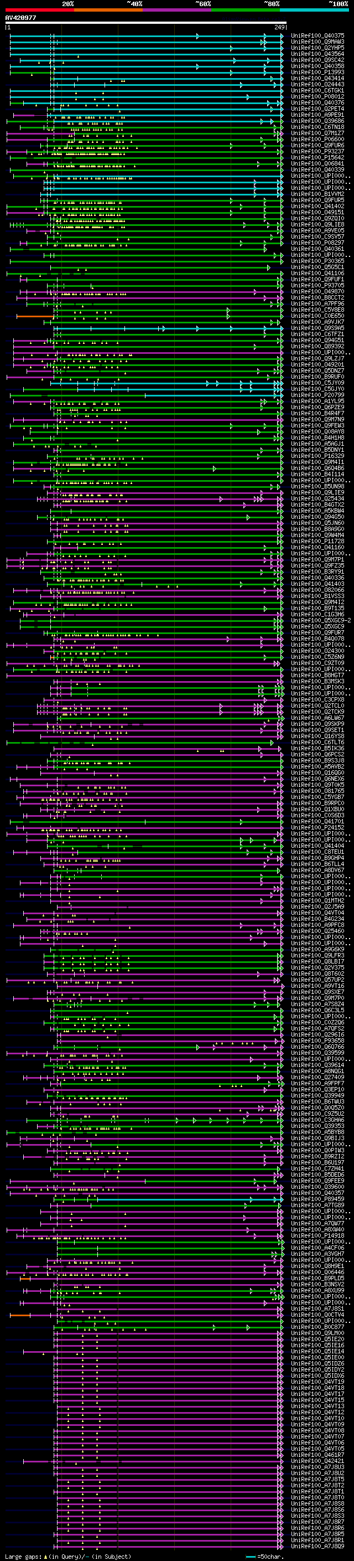Choose UniRef100_P93705 in the hit list
354x1561 pixels.
pos(317,285)
